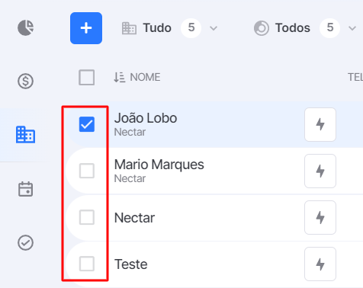Image resolution: width=363 pixels, height=288 pixels.
Task: Click lightning action button for Nectar row
Action: coord(320,217)
